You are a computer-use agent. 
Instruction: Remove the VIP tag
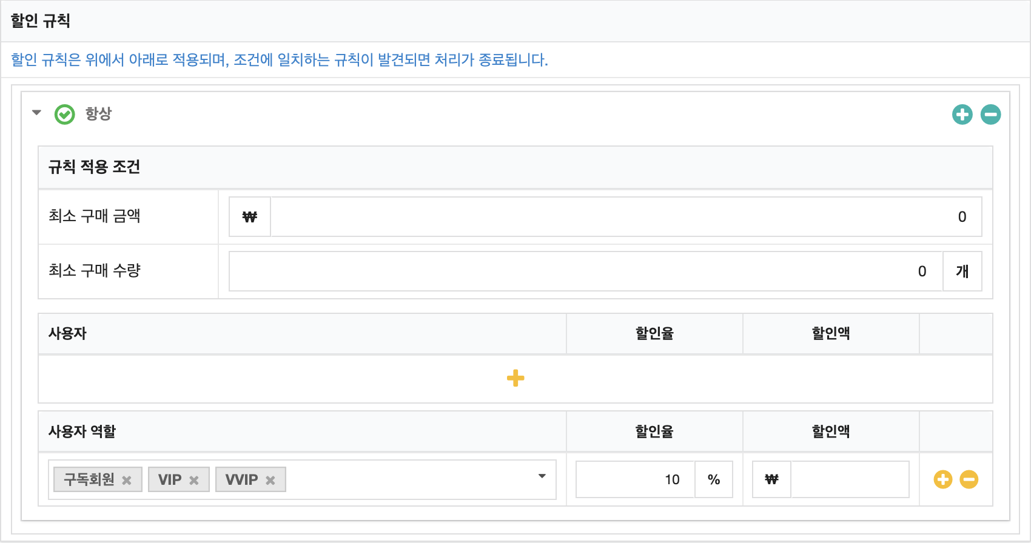click(x=194, y=480)
